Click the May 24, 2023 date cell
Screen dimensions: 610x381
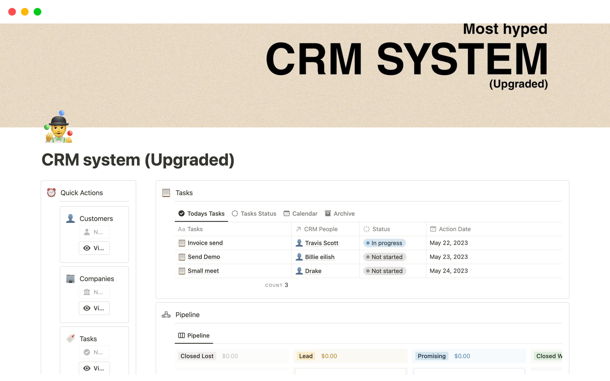pyautogui.click(x=449, y=271)
